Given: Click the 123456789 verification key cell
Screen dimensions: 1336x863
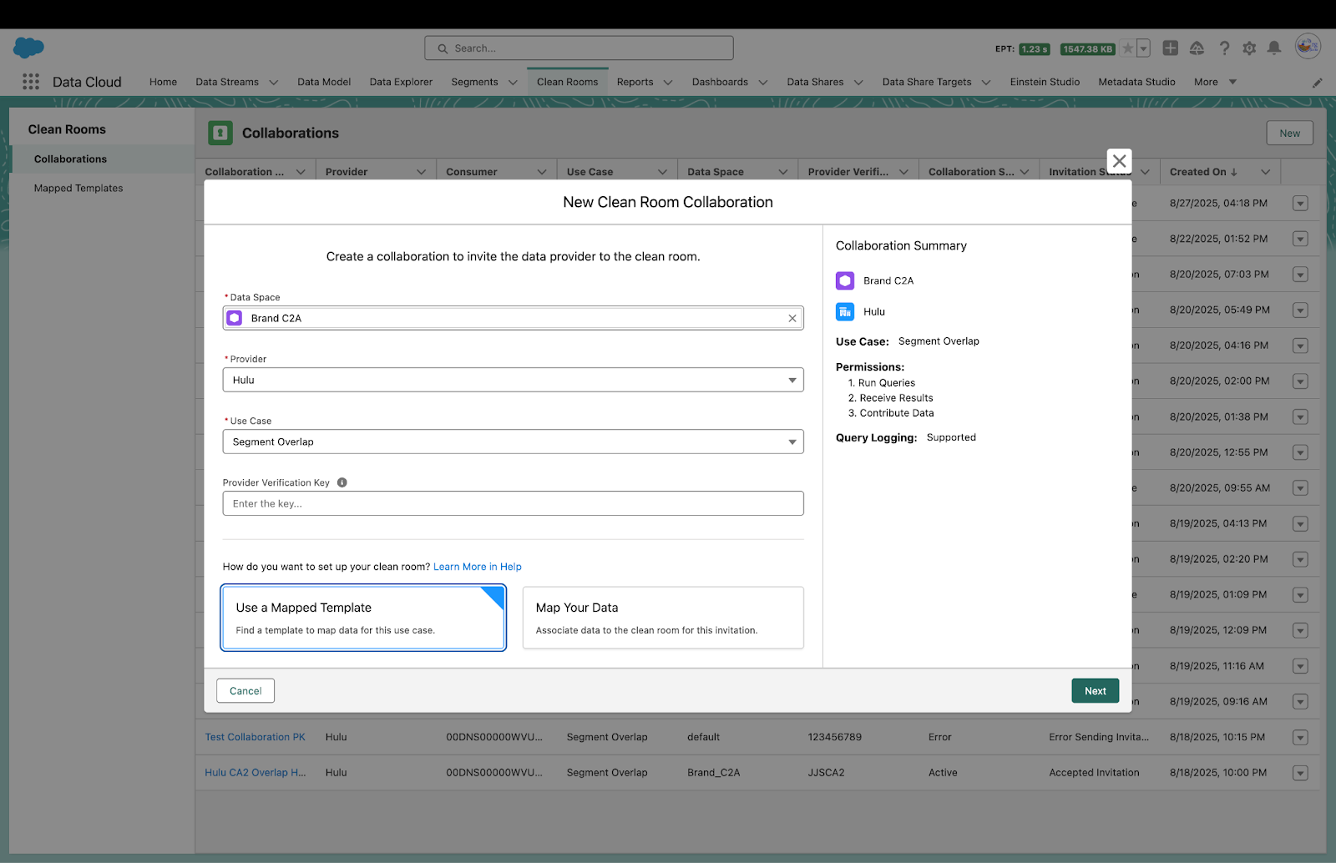Looking at the screenshot, I should [835, 737].
